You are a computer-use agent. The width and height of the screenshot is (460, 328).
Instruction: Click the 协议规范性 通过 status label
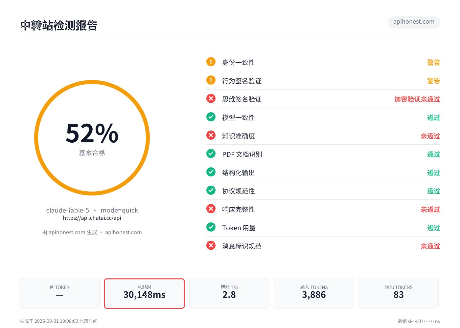[433, 191]
